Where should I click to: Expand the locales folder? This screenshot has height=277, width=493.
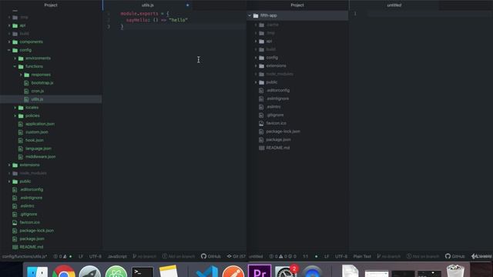[15, 108]
